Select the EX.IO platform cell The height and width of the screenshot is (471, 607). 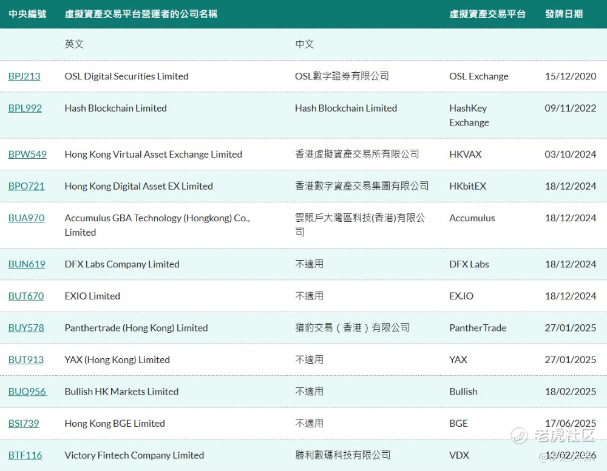[461, 296]
